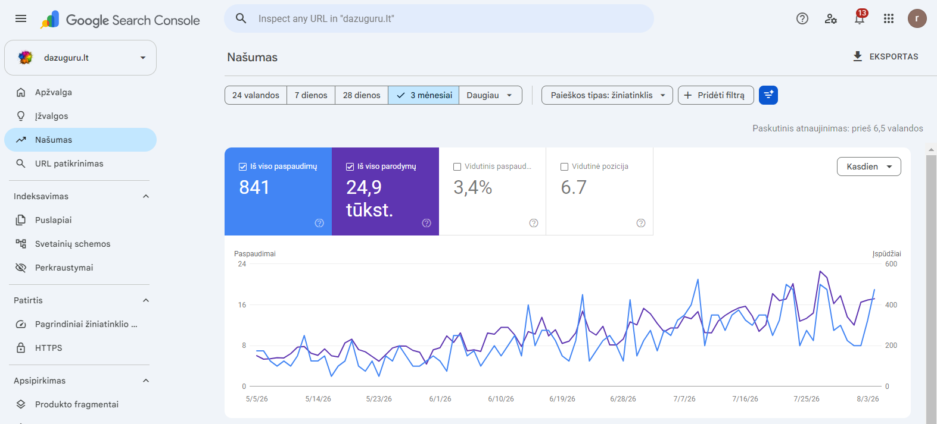The height and width of the screenshot is (424, 937).
Task: Go to Įžvalgos in the sidebar
Action: (x=80, y=116)
